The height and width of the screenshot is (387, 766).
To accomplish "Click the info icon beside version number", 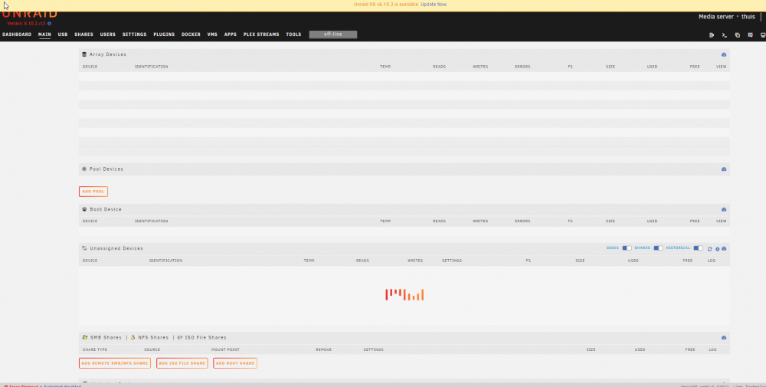I will pyautogui.click(x=49, y=24).
